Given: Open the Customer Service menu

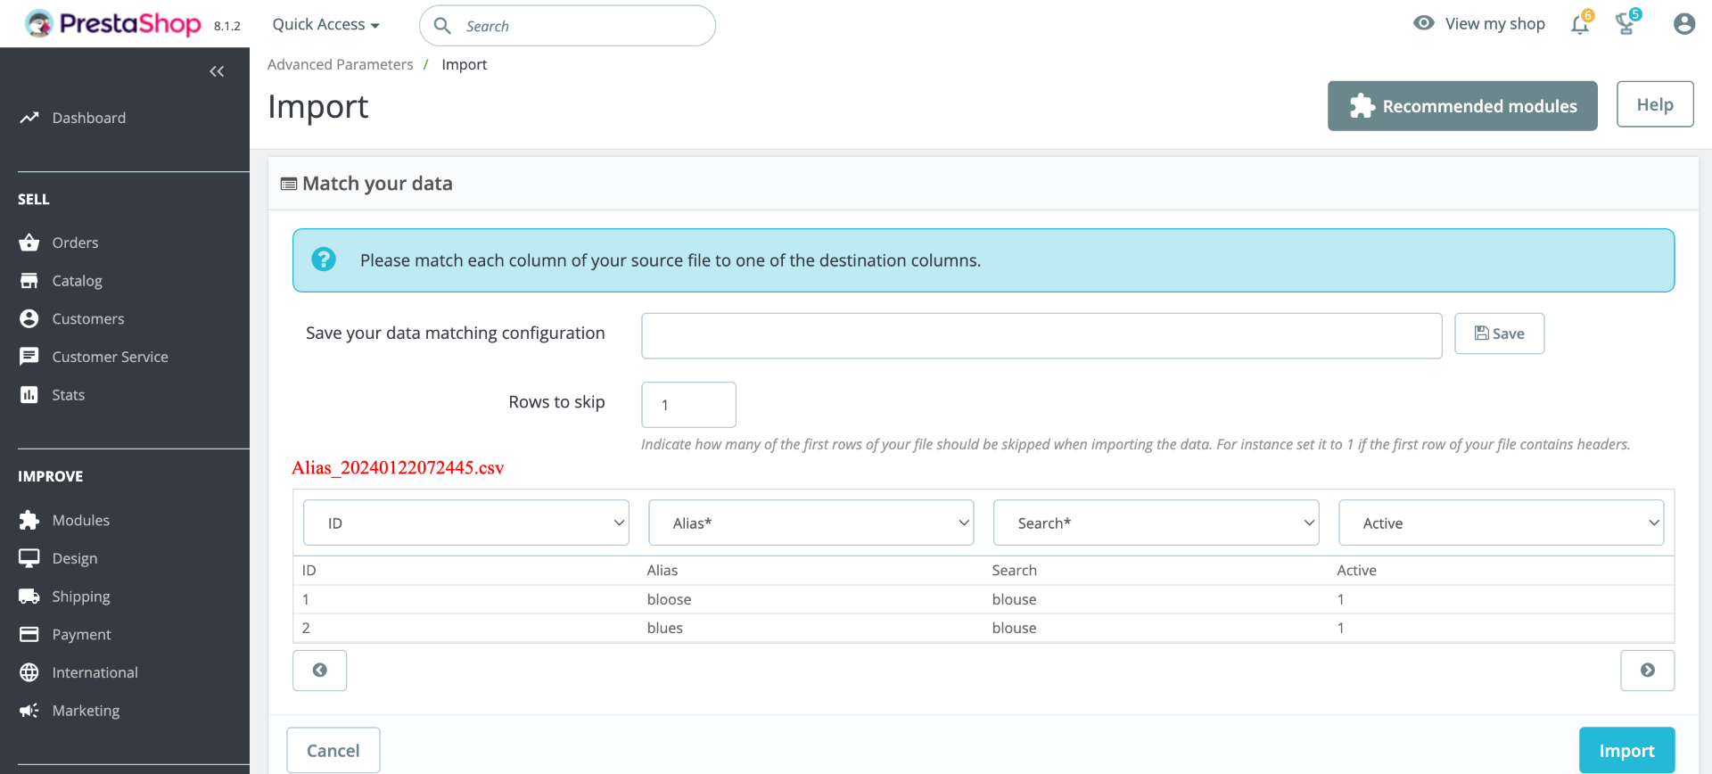Looking at the screenshot, I should point(111,357).
